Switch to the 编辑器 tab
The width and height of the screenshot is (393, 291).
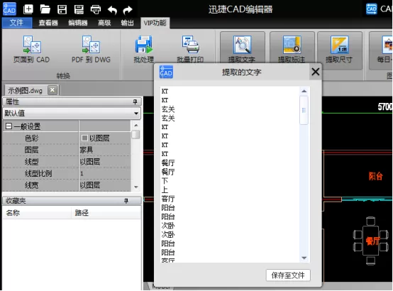tap(78, 23)
